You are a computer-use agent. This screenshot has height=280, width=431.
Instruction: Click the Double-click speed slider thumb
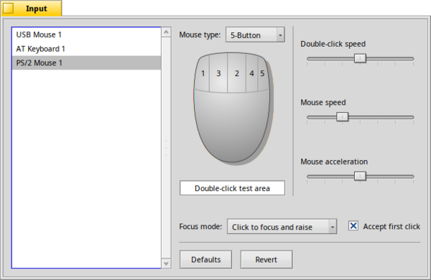(360, 58)
